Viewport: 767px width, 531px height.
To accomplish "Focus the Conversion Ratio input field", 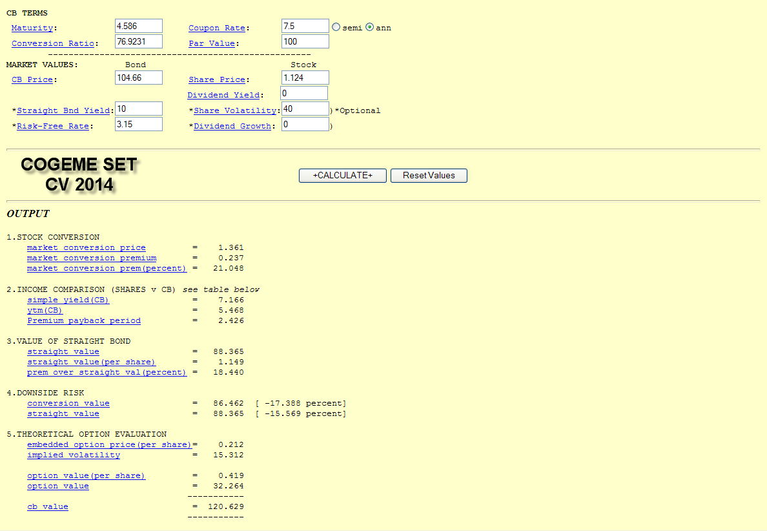I will (138, 41).
